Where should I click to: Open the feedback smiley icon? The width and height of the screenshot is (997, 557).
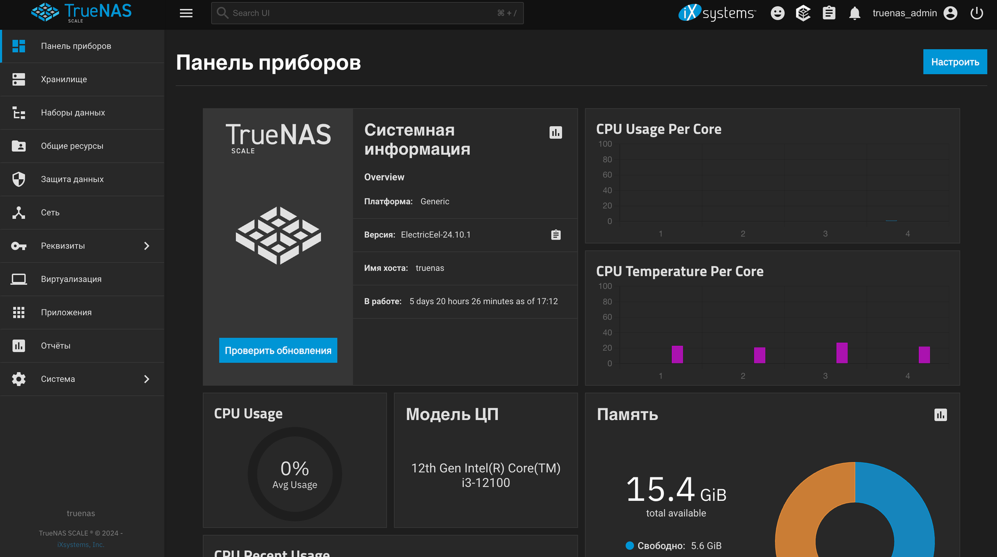point(777,13)
